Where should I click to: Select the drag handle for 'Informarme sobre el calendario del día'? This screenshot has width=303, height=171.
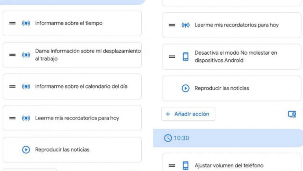[x=13, y=86]
